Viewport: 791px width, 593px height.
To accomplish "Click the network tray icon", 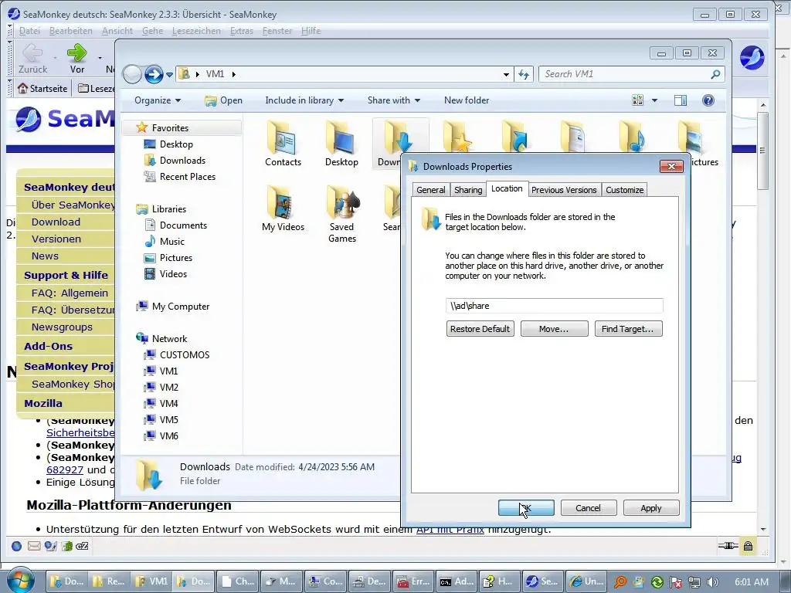I will pos(694,582).
